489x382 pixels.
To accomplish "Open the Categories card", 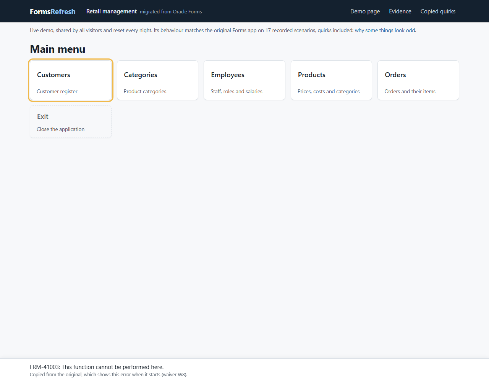I will (x=157, y=80).
